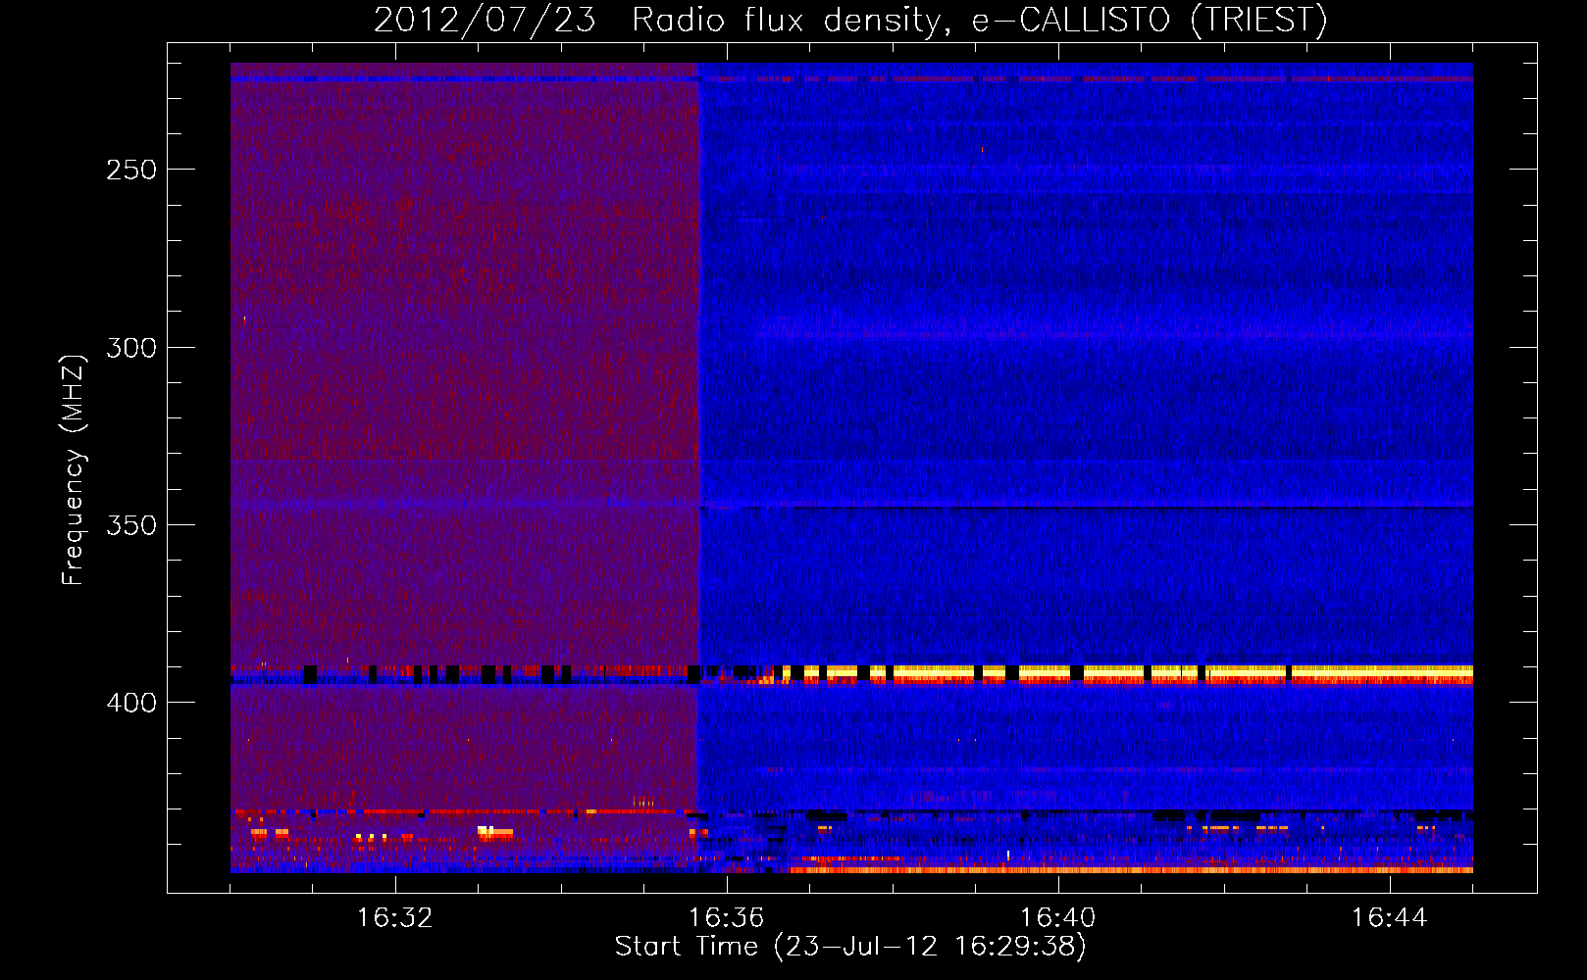Select the bright yellow emission band near 390 MHz

(1128, 672)
